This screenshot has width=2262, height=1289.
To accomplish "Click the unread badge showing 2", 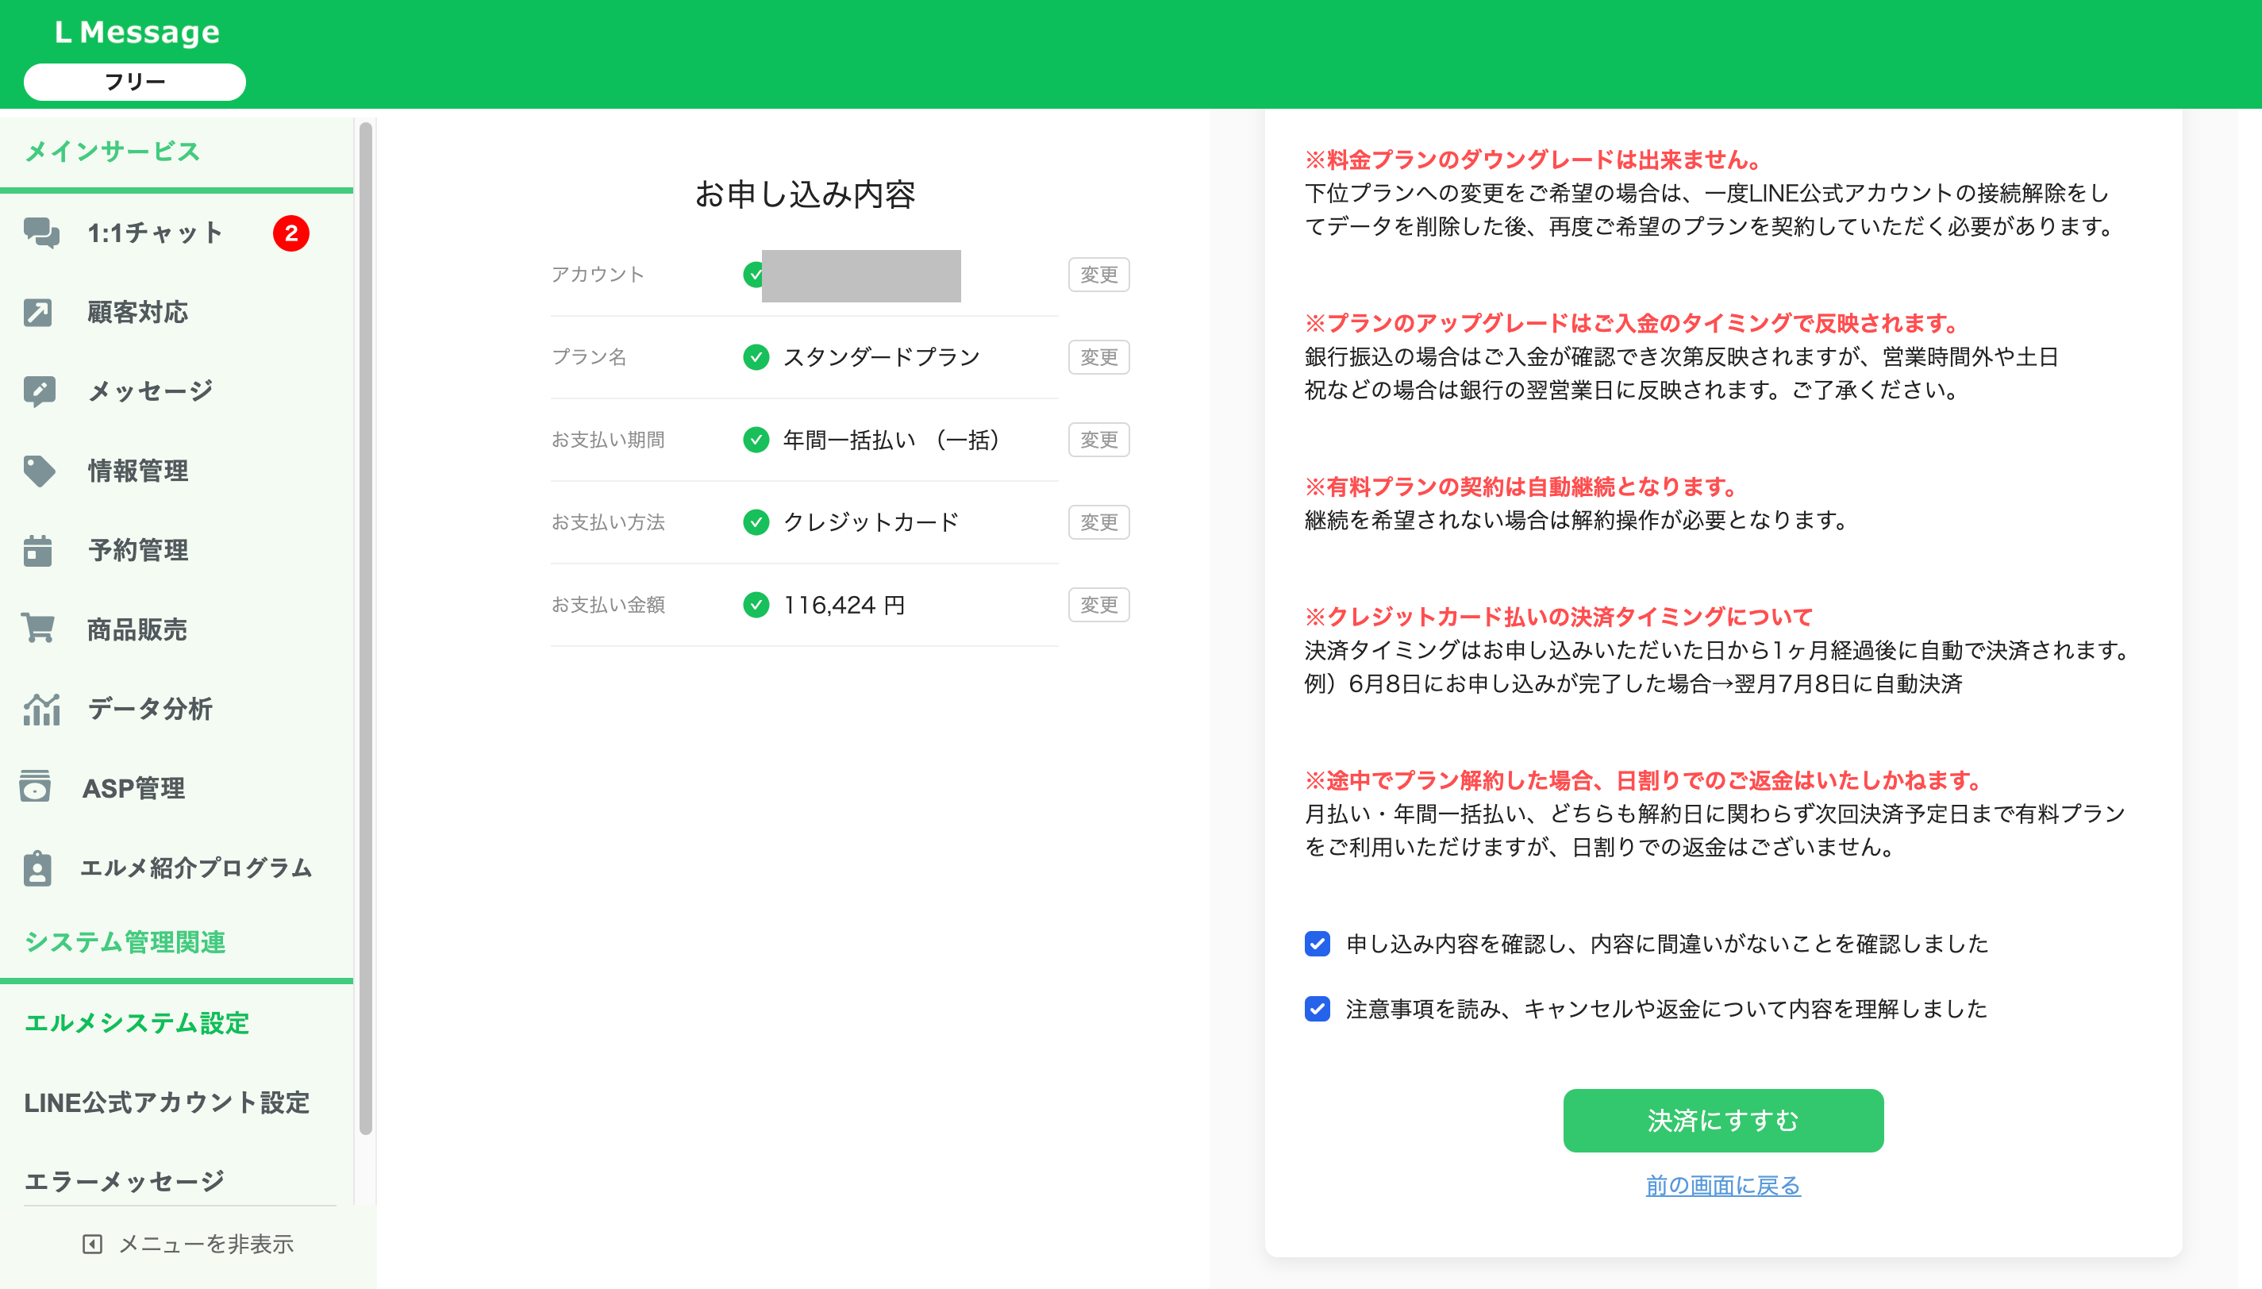I will click(291, 233).
